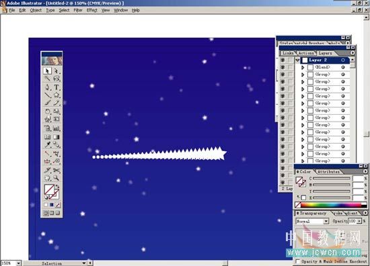Select the Mesh tool
This screenshot has height=266, width=370.
pyautogui.click(x=47, y=137)
